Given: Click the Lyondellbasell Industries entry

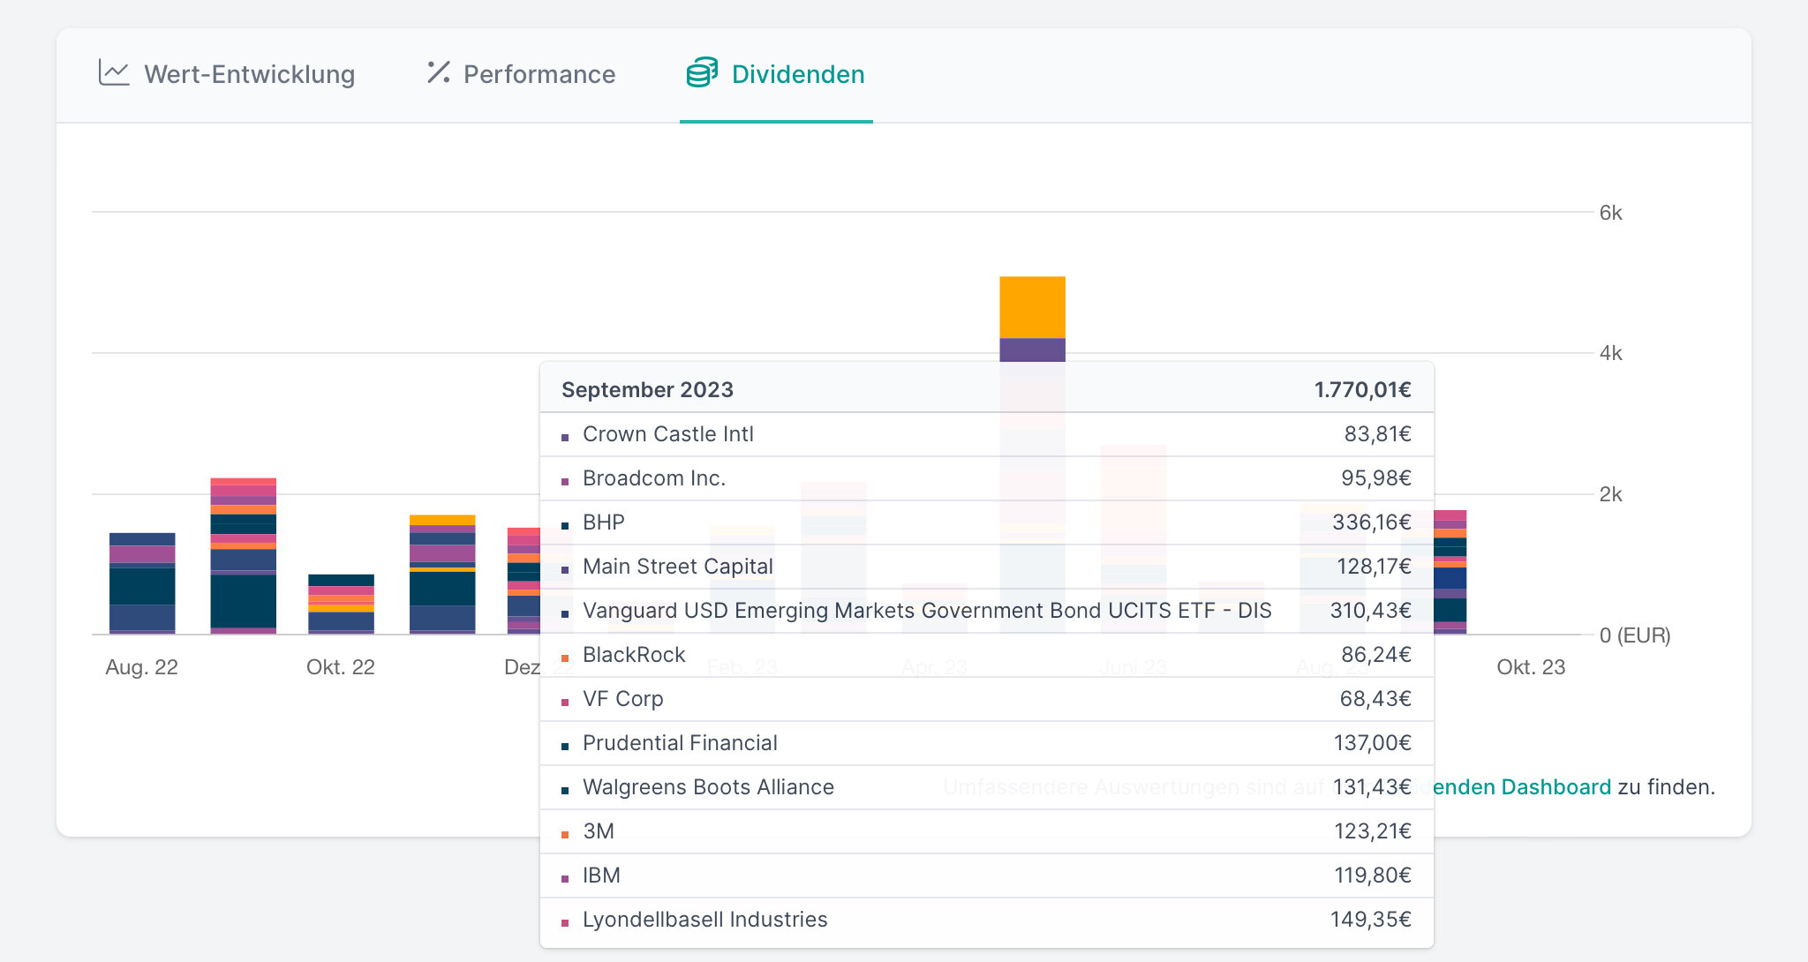Looking at the screenshot, I should click(704, 920).
